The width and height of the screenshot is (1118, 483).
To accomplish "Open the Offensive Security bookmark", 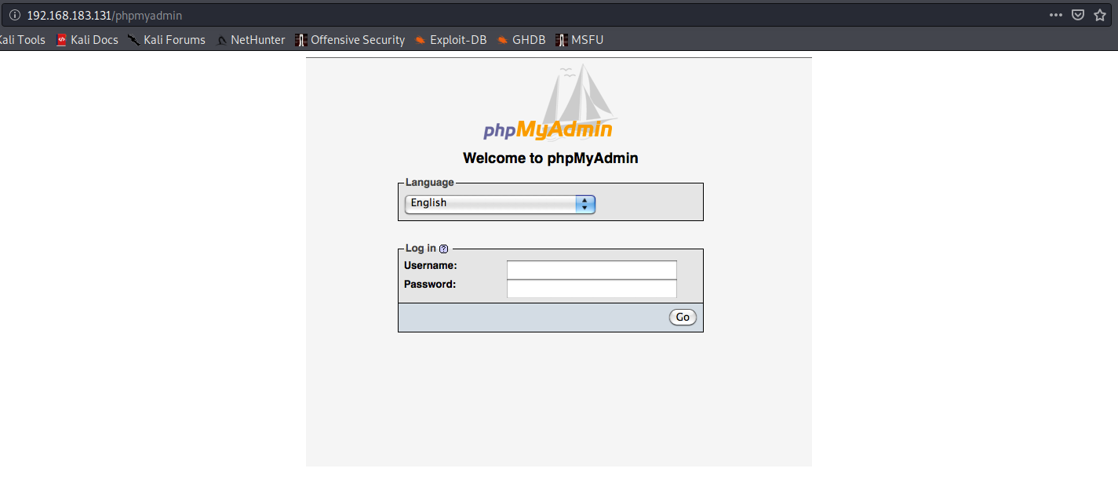I will [x=350, y=40].
